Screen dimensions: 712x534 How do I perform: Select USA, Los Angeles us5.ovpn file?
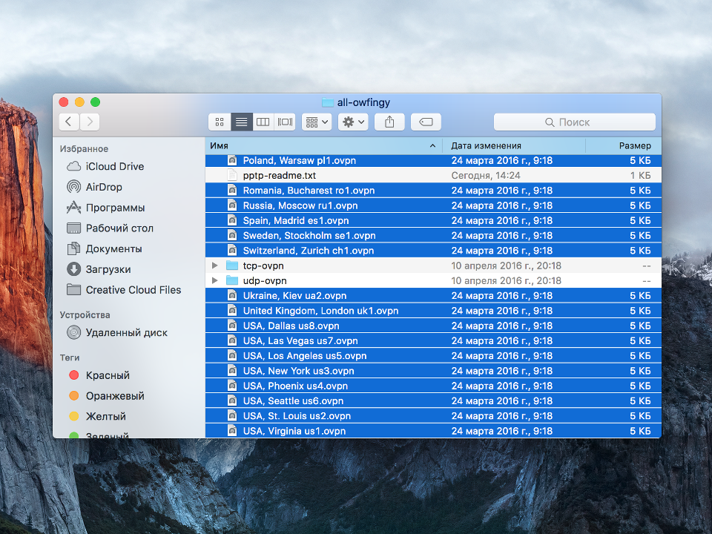point(433,355)
